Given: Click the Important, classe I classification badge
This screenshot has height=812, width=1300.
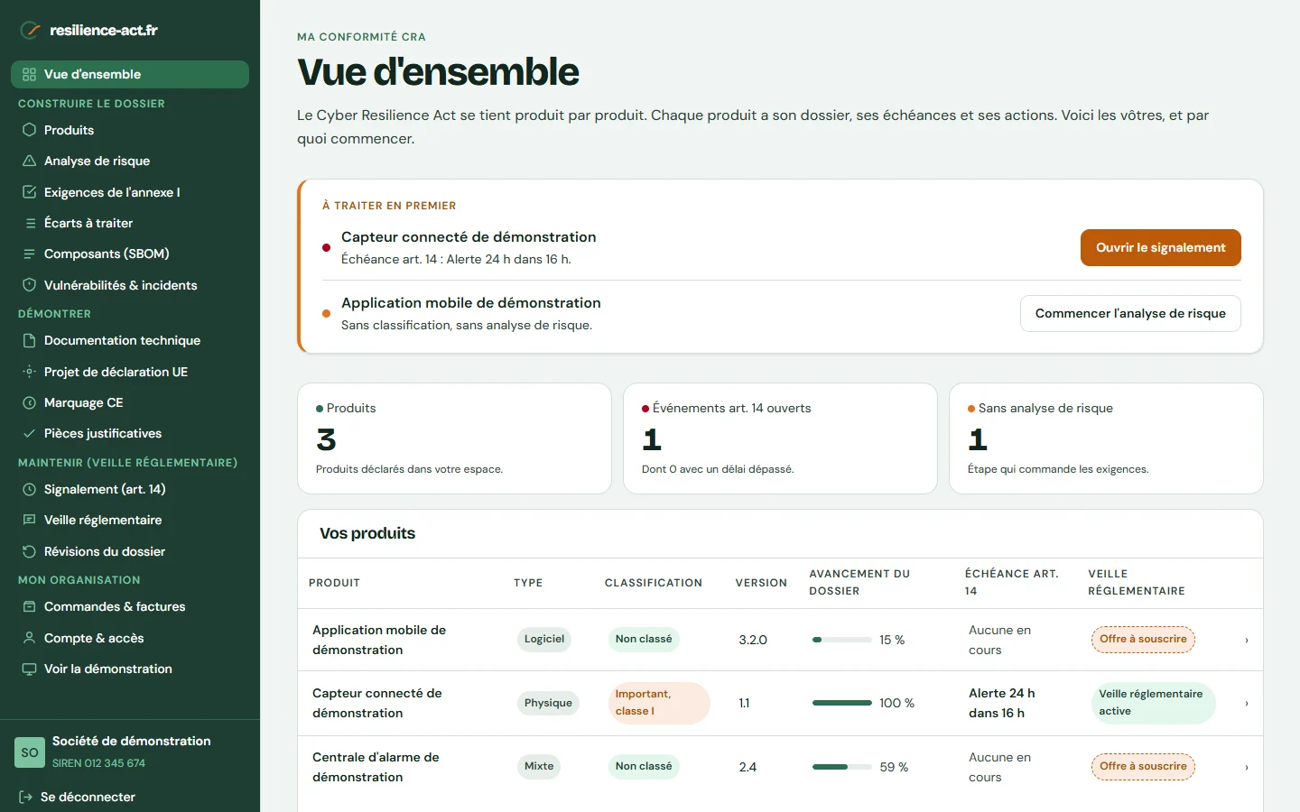Looking at the screenshot, I should 659,703.
